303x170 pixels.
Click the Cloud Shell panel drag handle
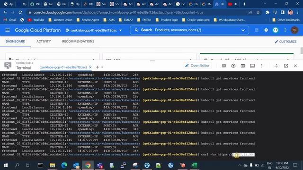pos(152,61)
